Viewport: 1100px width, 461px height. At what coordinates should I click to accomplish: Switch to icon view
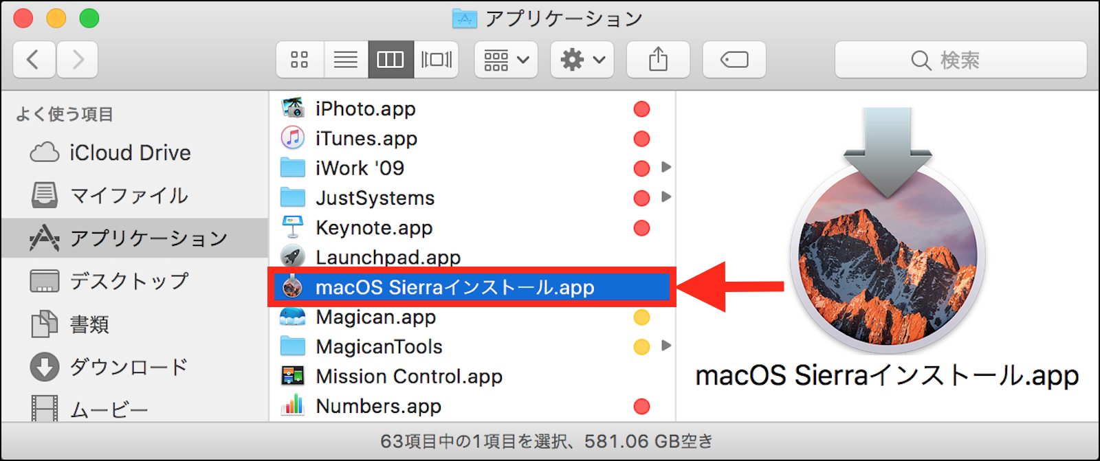tap(300, 60)
